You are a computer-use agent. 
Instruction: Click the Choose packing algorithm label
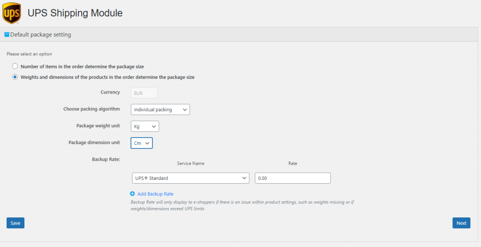[92, 109]
